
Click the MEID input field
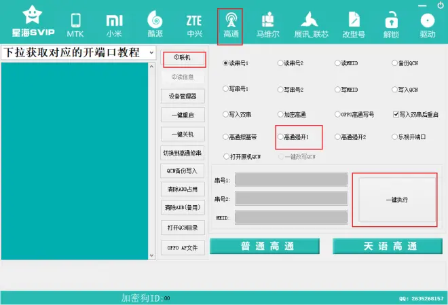(291, 217)
